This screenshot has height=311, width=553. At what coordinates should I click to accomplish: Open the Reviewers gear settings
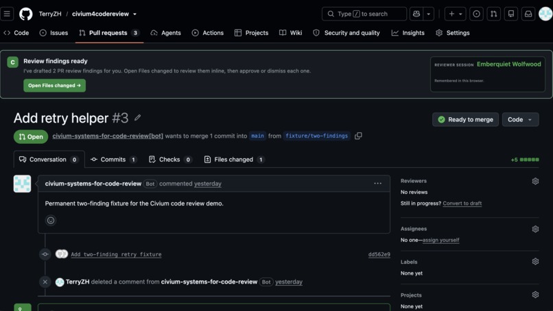pyautogui.click(x=535, y=181)
